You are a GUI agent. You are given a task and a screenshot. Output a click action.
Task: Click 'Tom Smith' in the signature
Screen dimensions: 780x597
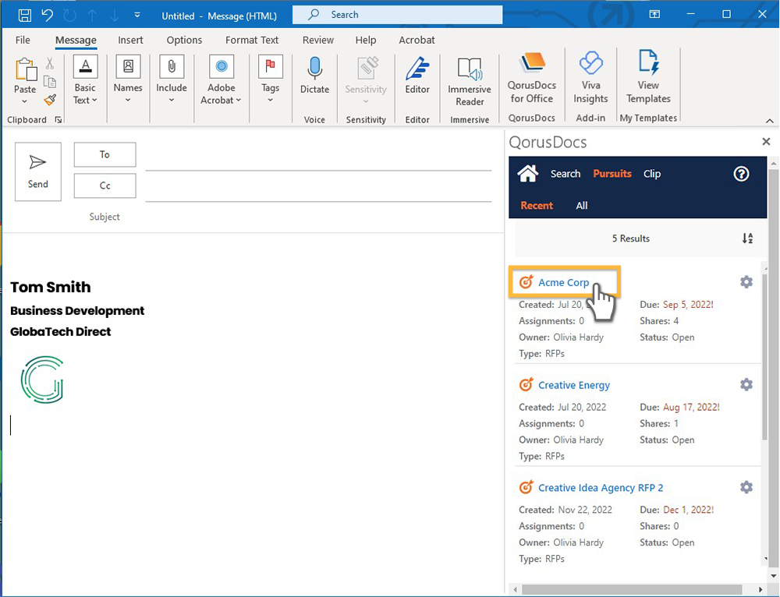[51, 288]
